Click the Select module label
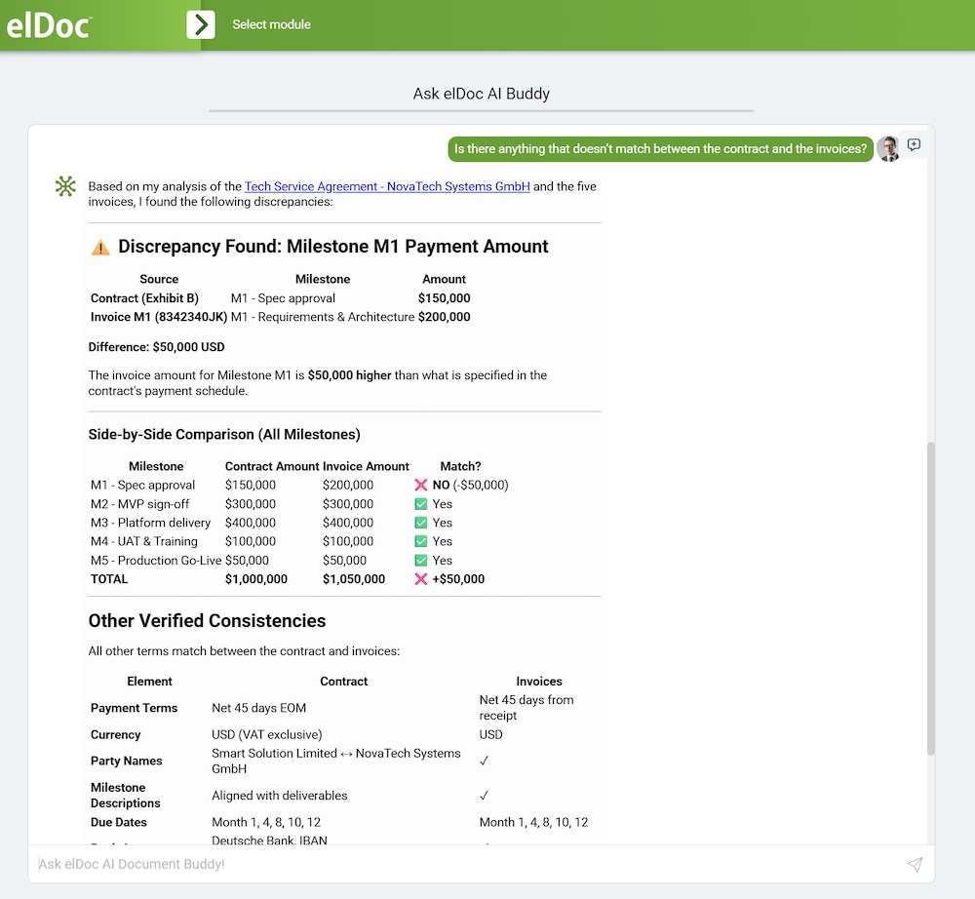This screenshot has height=899, width=975. click(x=272, y=25)
